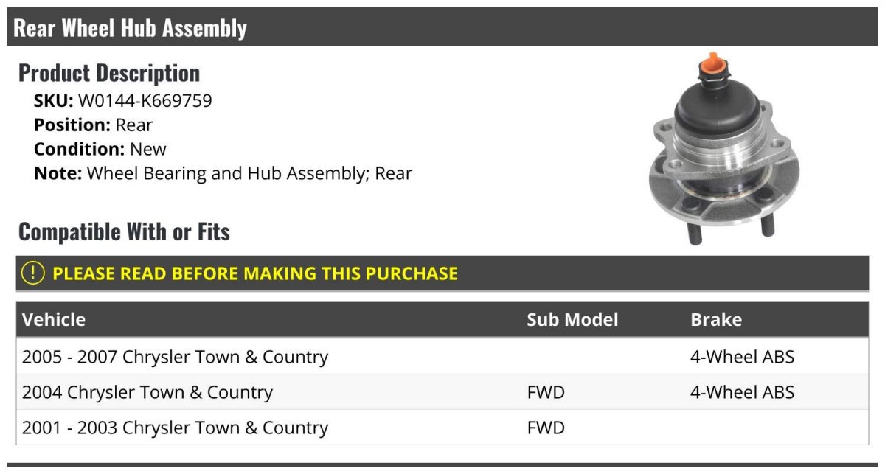Click the yellow exclamation warning icon
Image resolution: width=885 pixels, height=474 pixels.
32,273
